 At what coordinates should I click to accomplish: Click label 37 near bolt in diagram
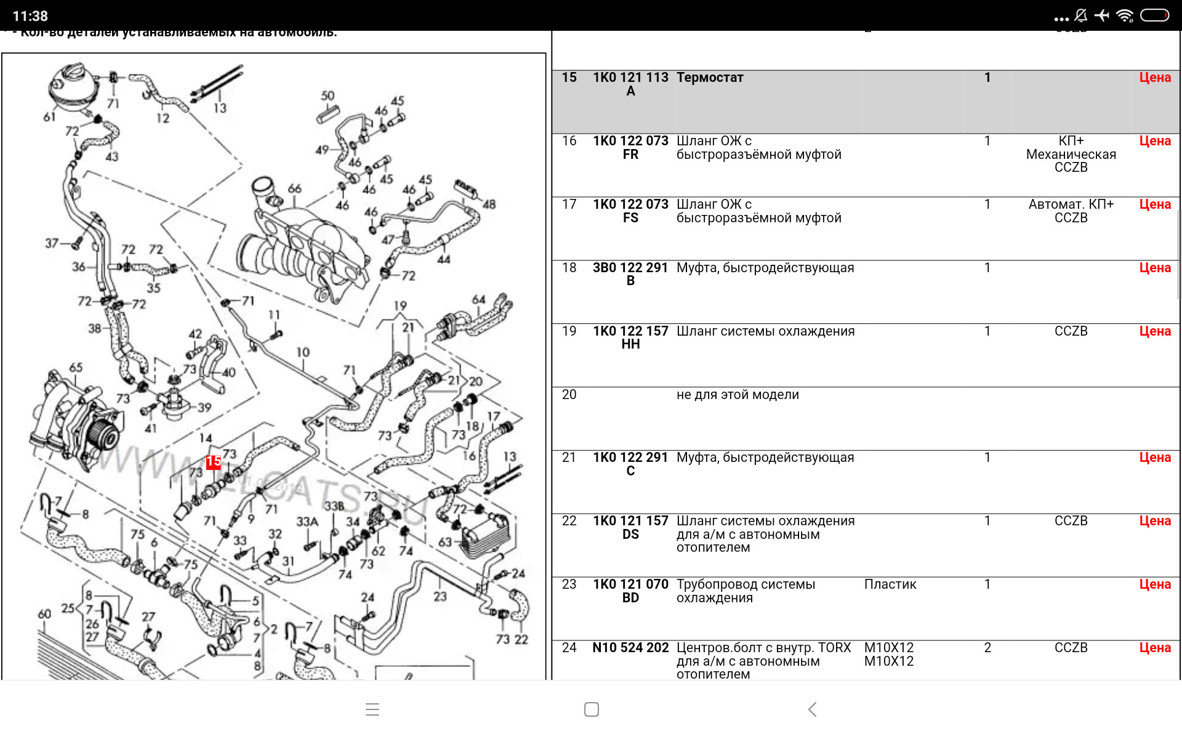52,243
